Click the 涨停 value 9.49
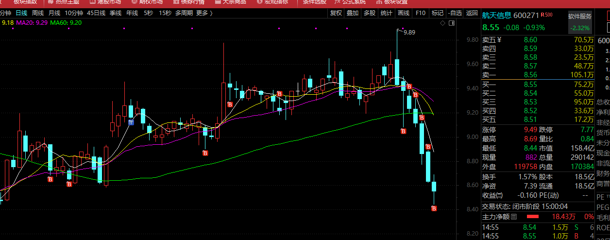Image resolution: width=610 pixels, height=240 pixels. 531,130
